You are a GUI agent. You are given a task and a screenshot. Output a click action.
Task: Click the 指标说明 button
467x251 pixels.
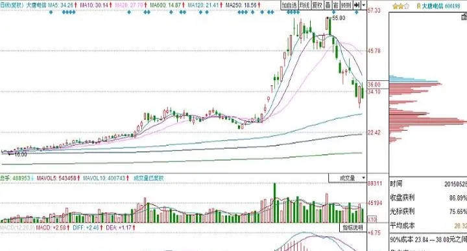point(353,228)
